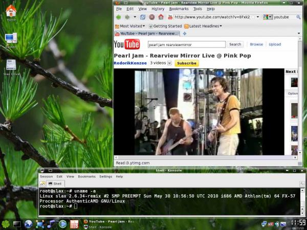This screenshot has width=307, height=230.
Task: Click the Firefox horizontal scrollbar
Action: pyautogui.click(x=206, y=157)
